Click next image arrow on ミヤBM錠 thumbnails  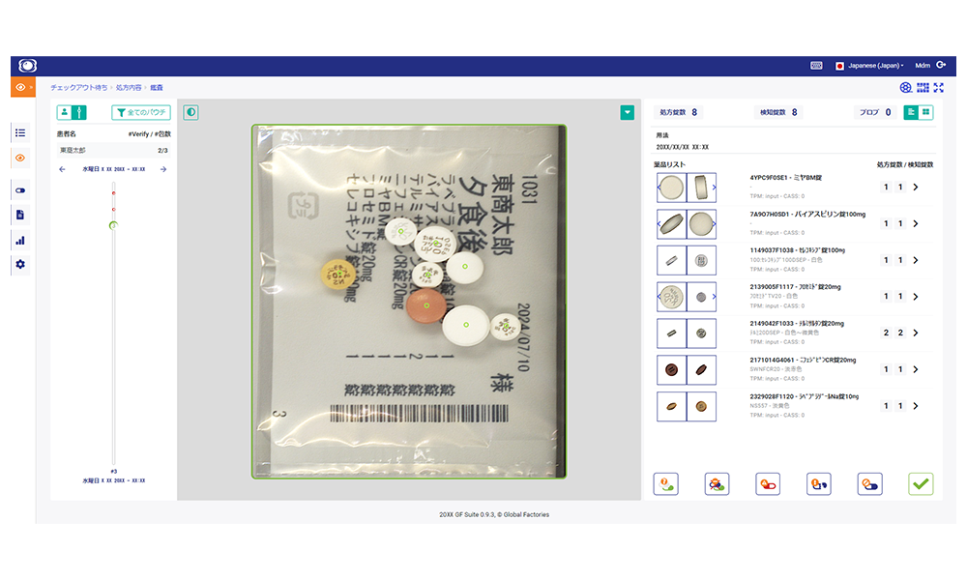(x=715, y=188)
